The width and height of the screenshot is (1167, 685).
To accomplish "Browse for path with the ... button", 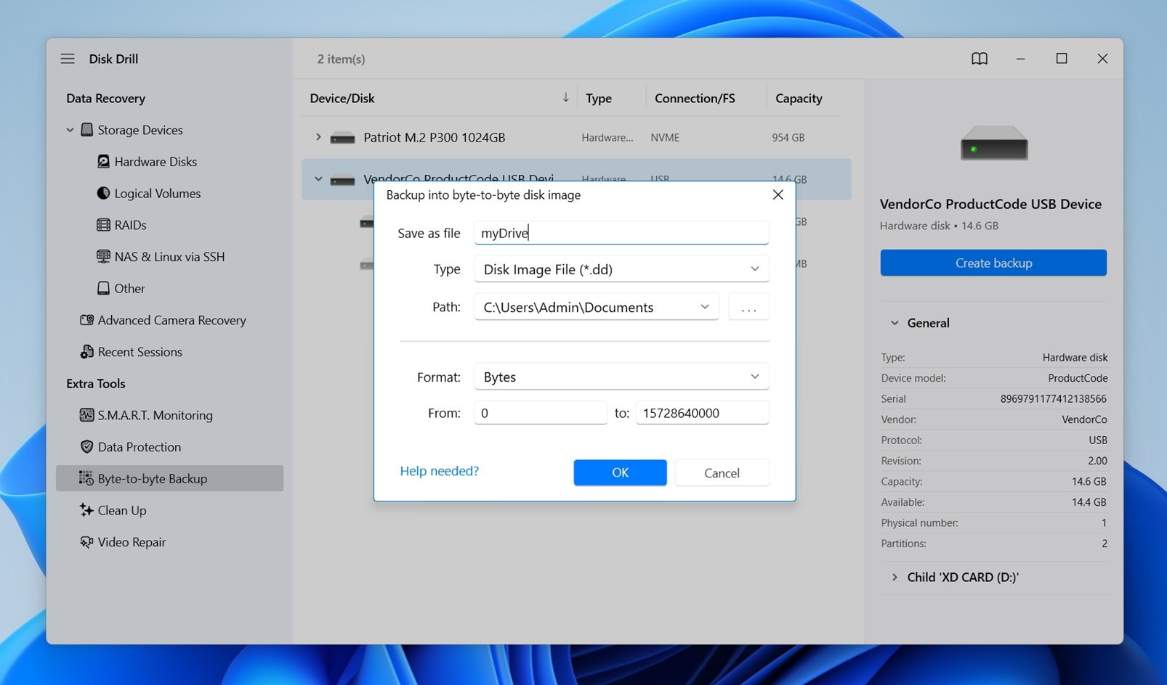I will pos(748,307).
